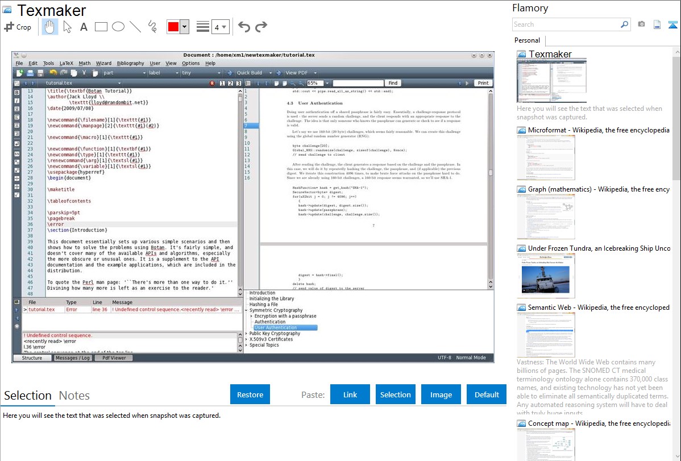The height and width of the screenshot is (461, 681).
Task: Open the Icebreaking Ship snapshot thumbnail
Action: point(546,276)
